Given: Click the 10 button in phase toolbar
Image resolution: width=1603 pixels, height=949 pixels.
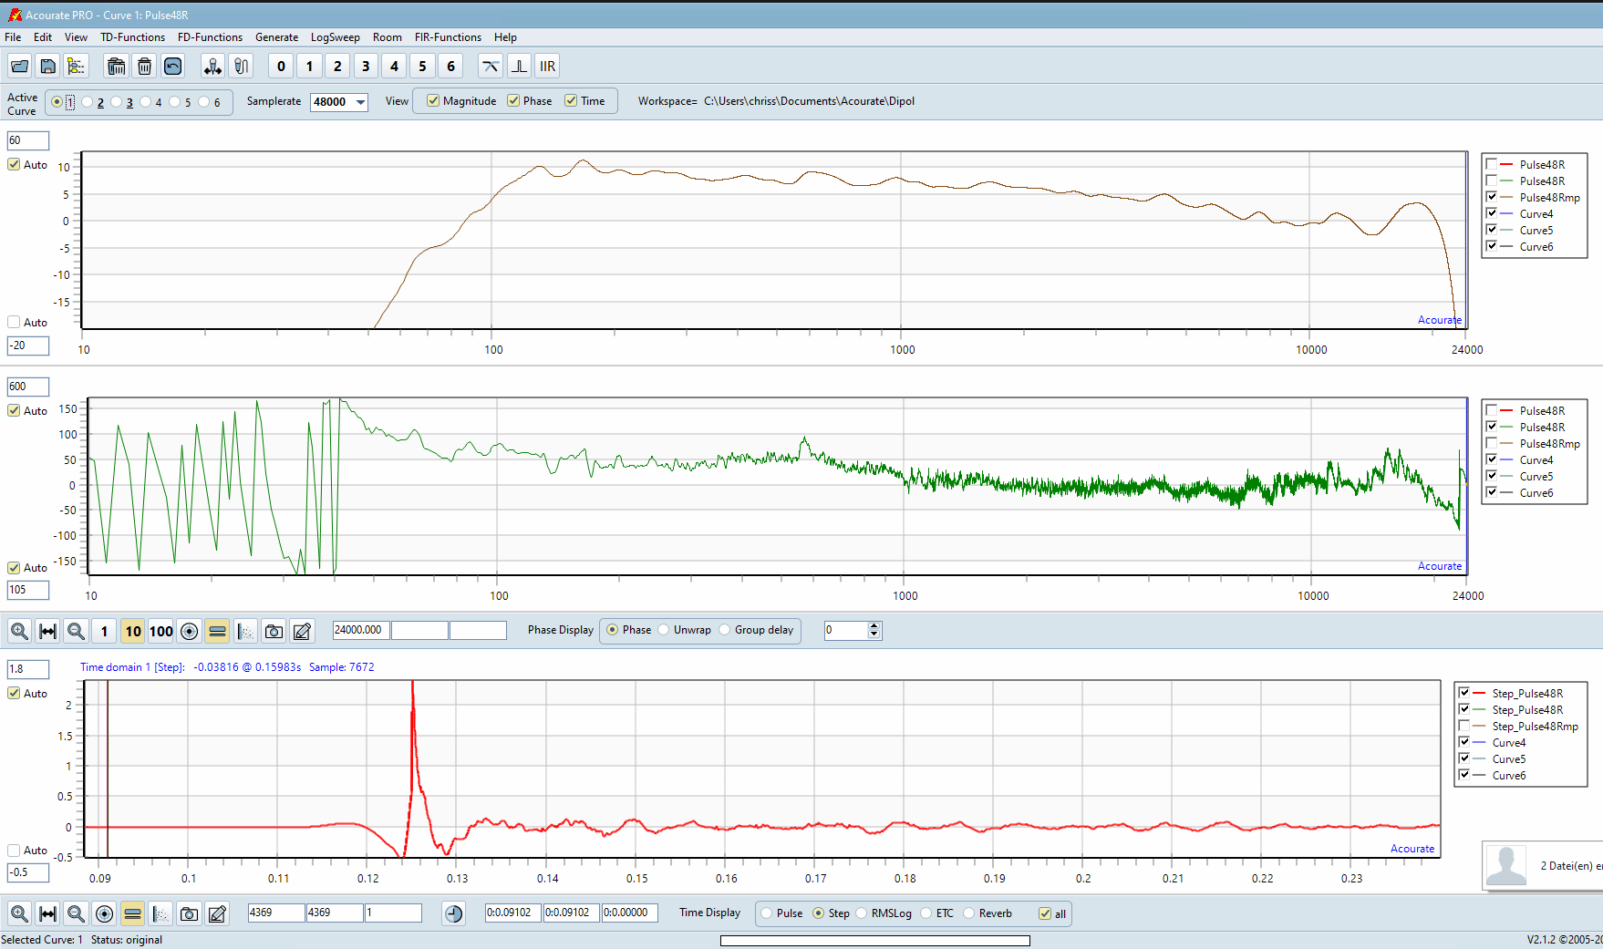Looking at the screenshot, I should coord(132,631).
